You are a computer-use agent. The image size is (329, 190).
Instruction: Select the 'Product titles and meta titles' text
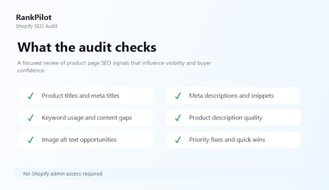tap(81, 96)
